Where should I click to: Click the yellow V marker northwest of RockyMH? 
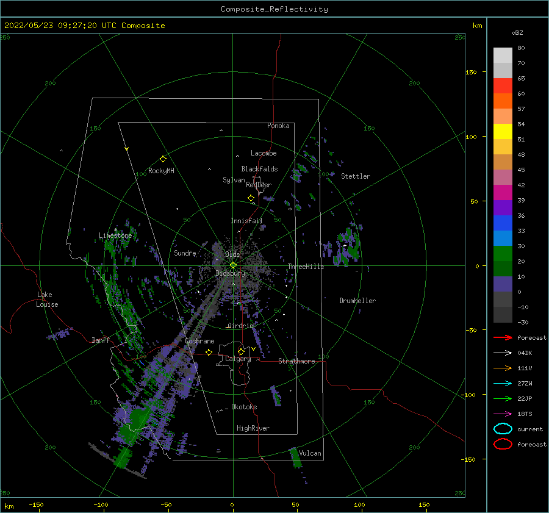(127, 149)
